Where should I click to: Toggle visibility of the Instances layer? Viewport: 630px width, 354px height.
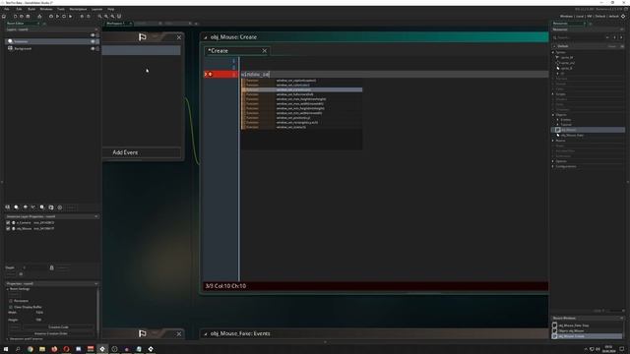coord(93,41)
